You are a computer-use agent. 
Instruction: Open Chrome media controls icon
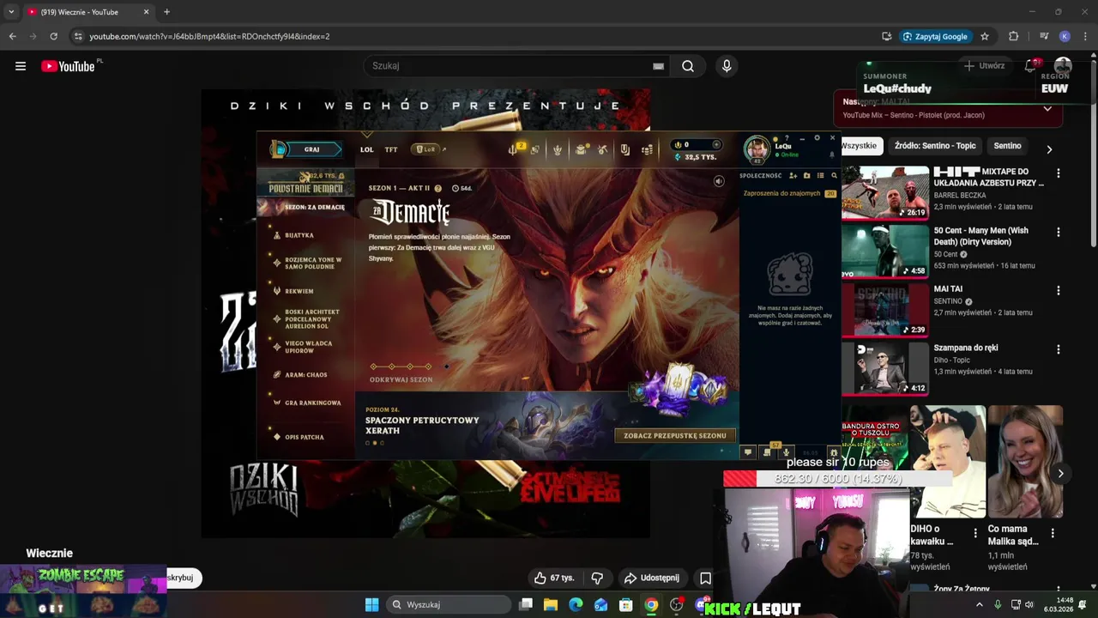coord(1043,36)
